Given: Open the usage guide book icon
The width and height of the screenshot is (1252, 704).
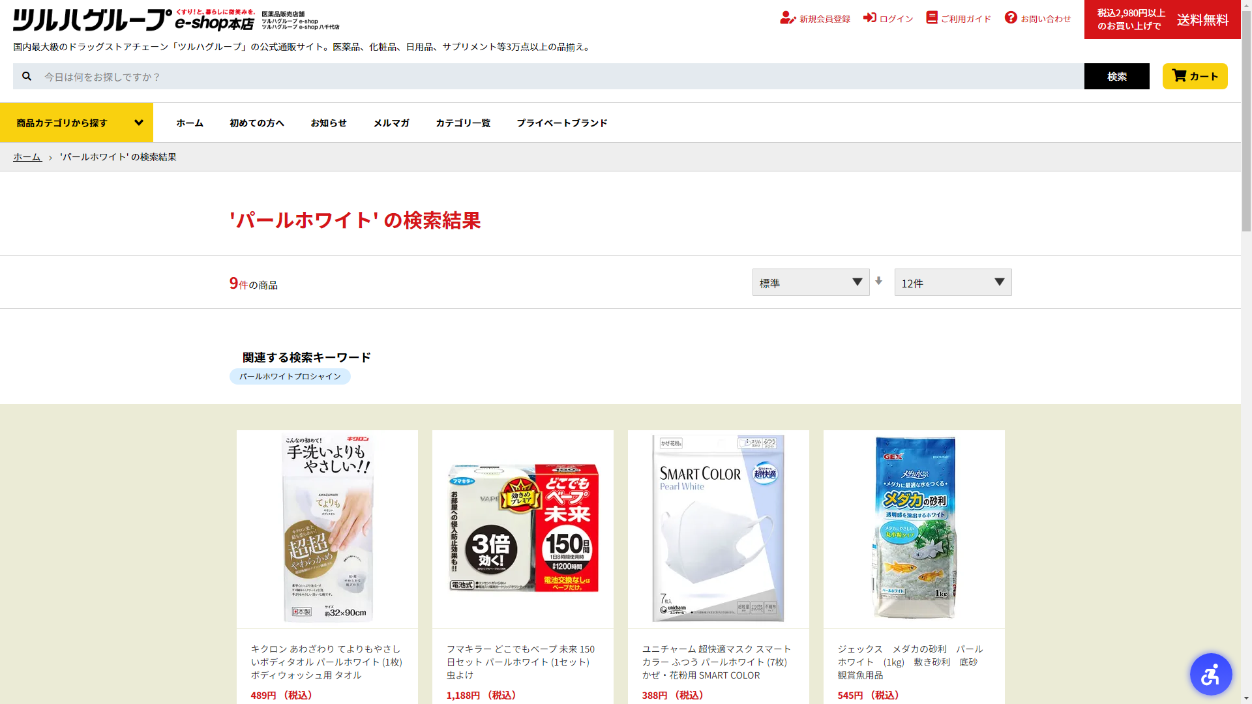Looking at the screenshot, I should (932, 18).
